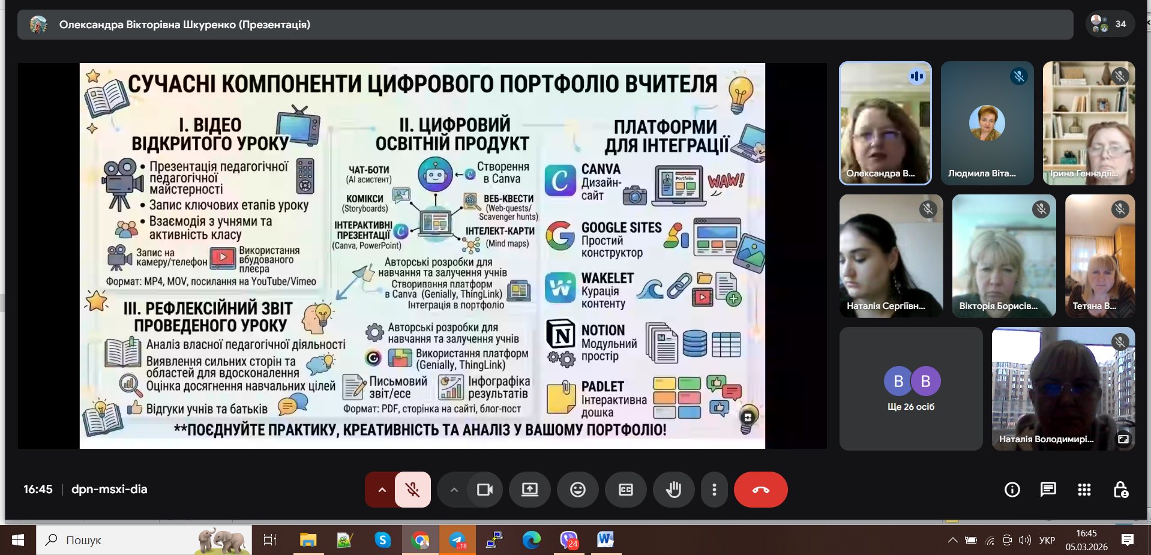
Task: Open Telegram from the taskbar
Action: 457,540
